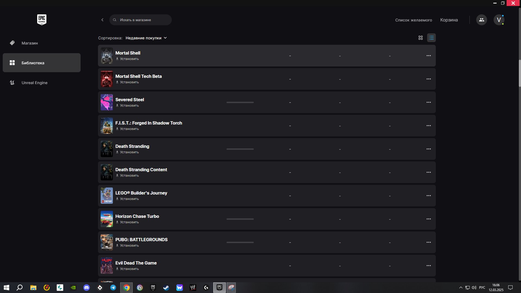
Task: Open more options for LEGO Builder's Journey
Action: click(x=429, y=196)
